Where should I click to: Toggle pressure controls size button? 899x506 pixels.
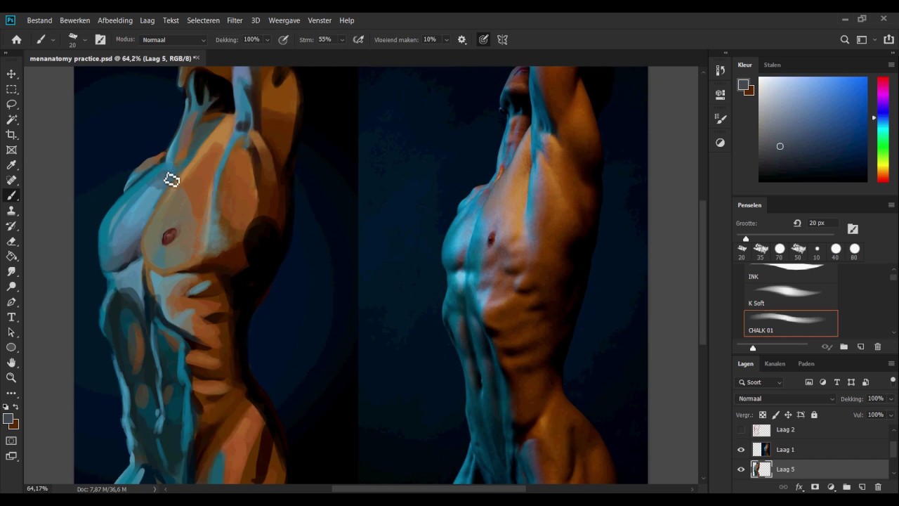484,40
